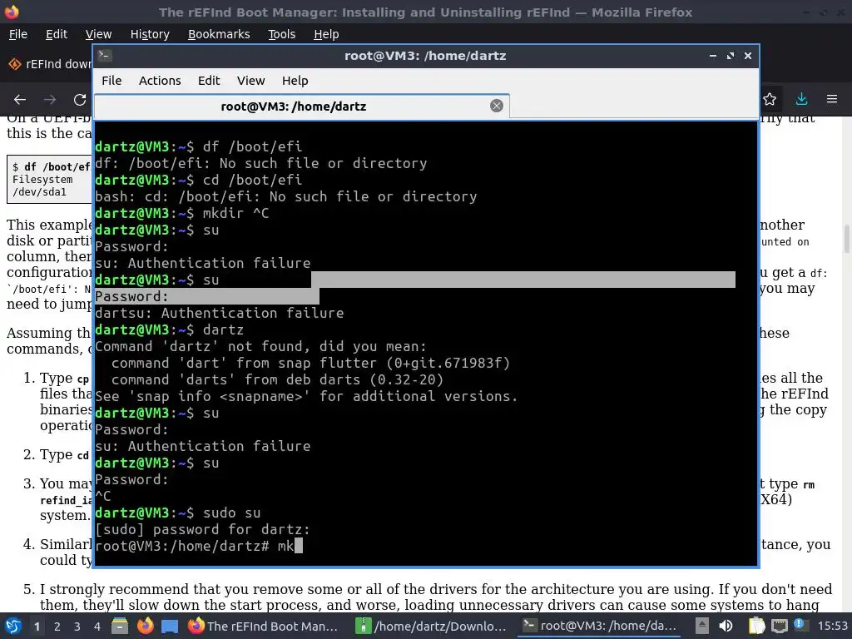Screen dimensions: 852x639
Task: Maximize the terminal window
Action: click(x=731, y=56)
